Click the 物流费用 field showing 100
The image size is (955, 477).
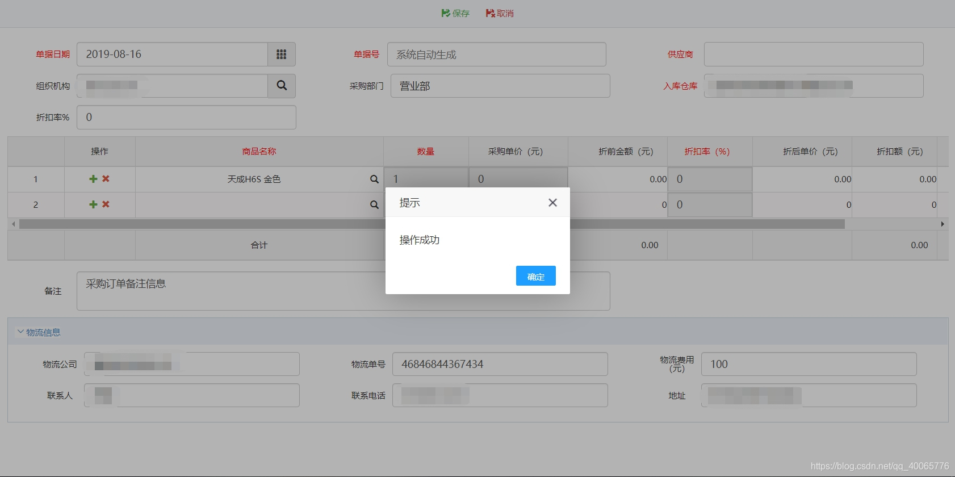809,364
